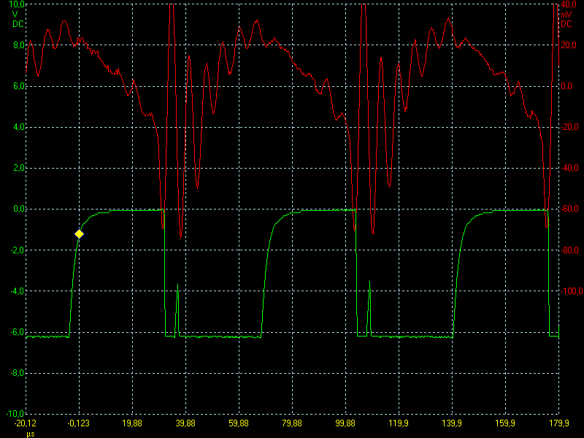Click the -40,0 red millivolt axis label
This screenshot has height=438, width=584.
point(570,168)
